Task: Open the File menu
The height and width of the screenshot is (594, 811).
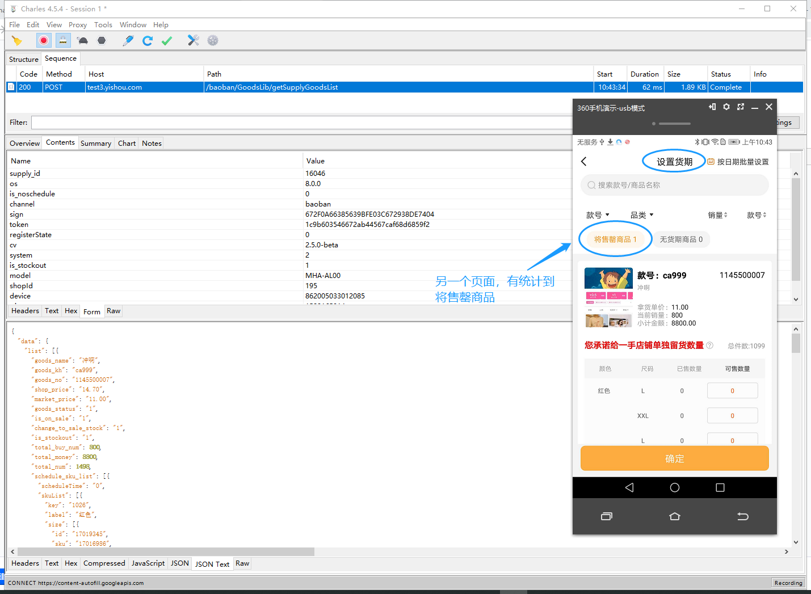Action: coord(14,25)
